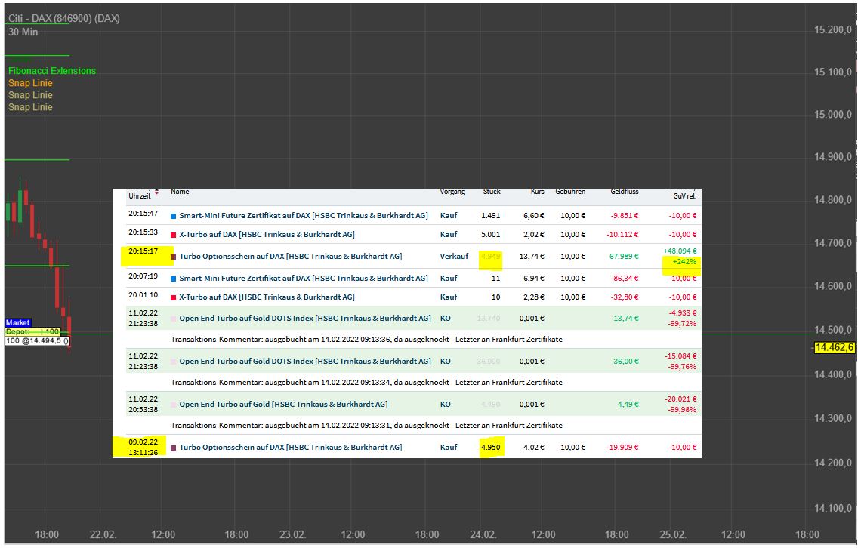Screen dimensions: 861x548
Task: Click the Datum/Uhrzeit sort arrow icon
Action: click(156, 192)
